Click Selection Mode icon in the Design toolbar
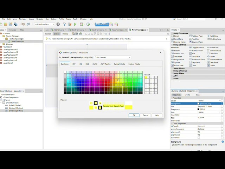225x169 pixels. click(73, 34)
